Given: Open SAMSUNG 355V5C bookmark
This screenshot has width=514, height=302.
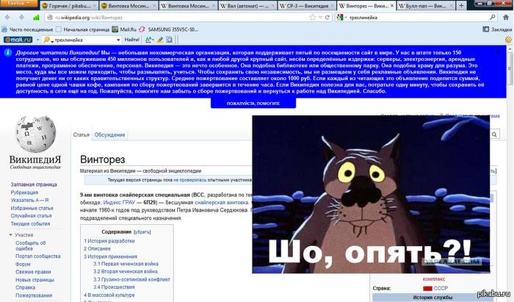Looking at the screenshot, I should tap(168, 29).
